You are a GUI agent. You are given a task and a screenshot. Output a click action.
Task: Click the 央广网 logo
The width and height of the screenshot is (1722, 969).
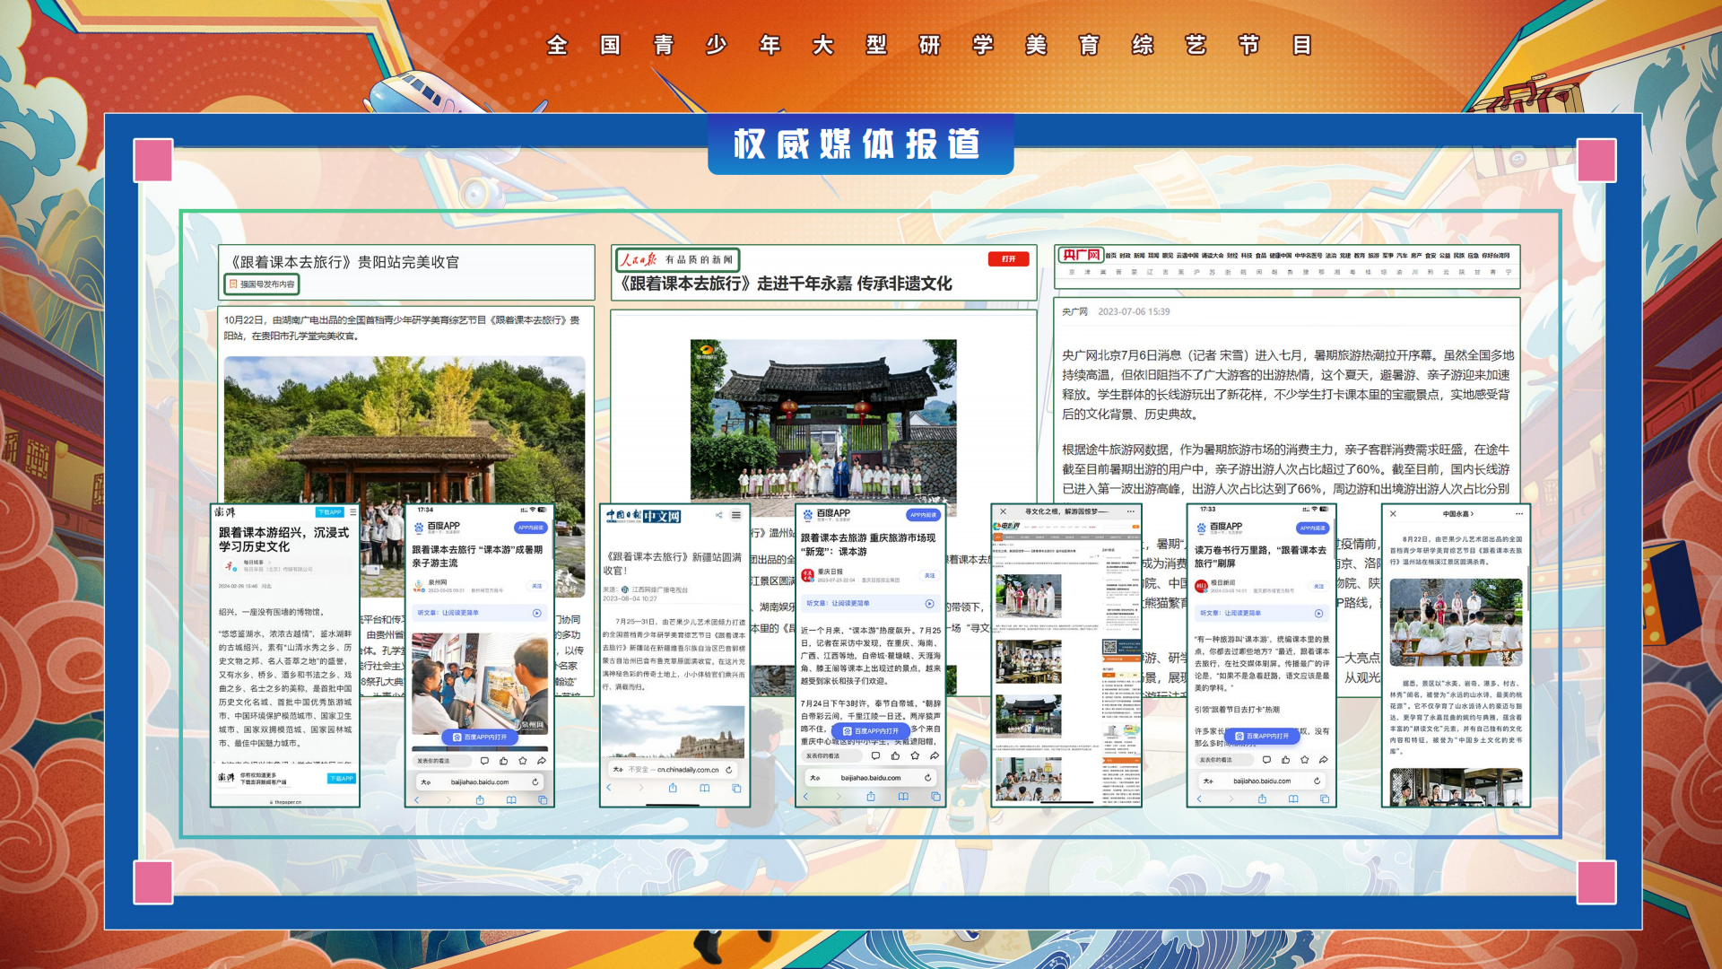pyautogui.click(x=1081, y=255)
